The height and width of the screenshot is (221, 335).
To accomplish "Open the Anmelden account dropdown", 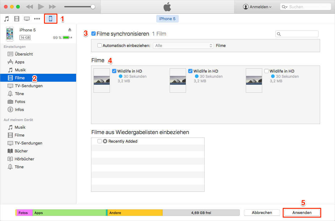I will pyautogui.click(x=257, y=7).
